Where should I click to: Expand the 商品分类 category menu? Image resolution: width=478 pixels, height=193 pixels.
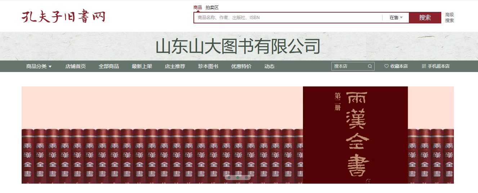(39, 66)
